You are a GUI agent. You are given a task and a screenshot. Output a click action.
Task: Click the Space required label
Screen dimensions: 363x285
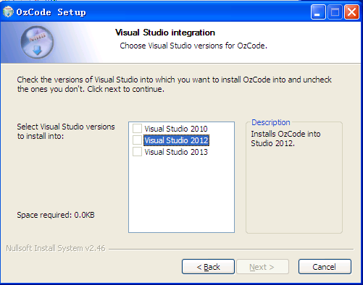56,215
